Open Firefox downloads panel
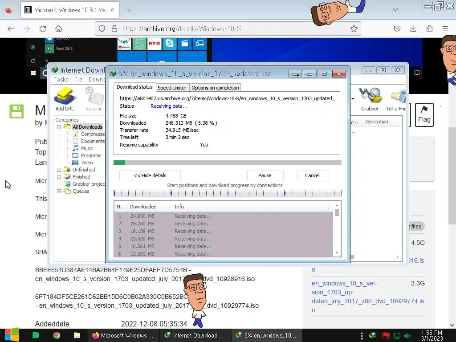Screen dimensions: 456x342 pos(413,28)
